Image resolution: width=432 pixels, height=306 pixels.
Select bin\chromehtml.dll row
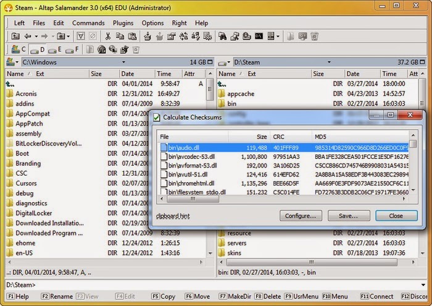point(284,183)
